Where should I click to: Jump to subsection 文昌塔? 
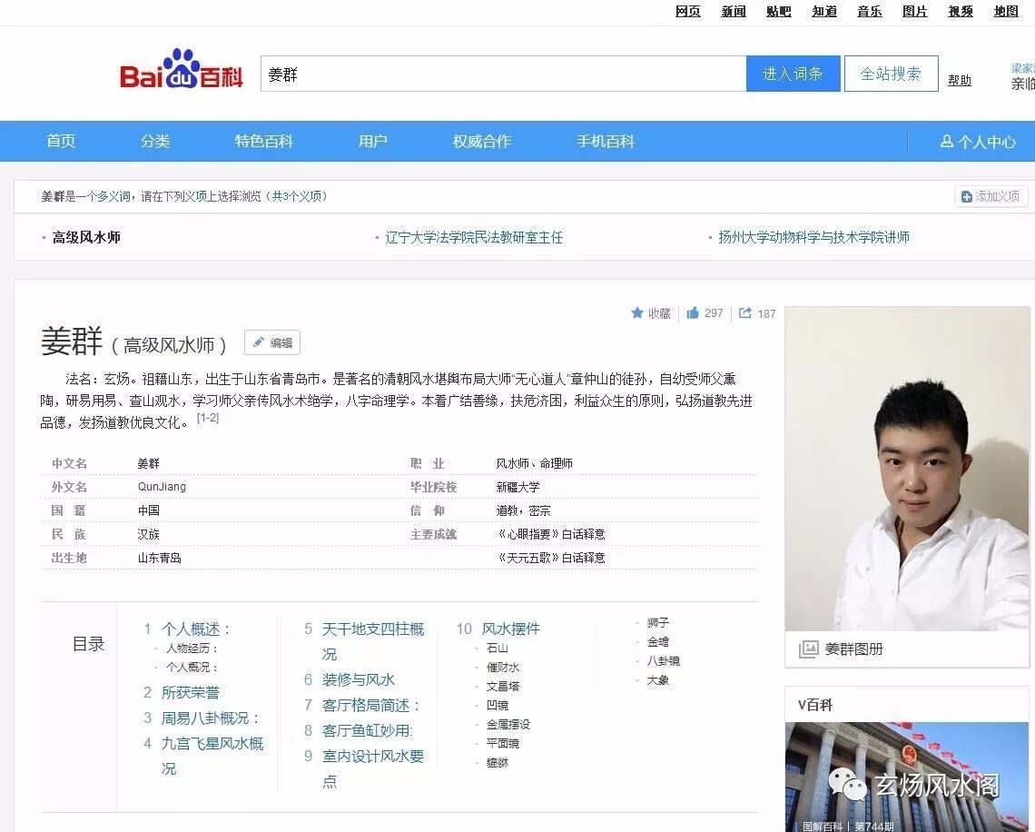[503, 686]
